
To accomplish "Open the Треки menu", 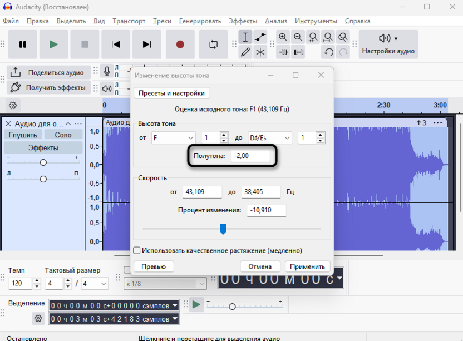I will (162, 21).
